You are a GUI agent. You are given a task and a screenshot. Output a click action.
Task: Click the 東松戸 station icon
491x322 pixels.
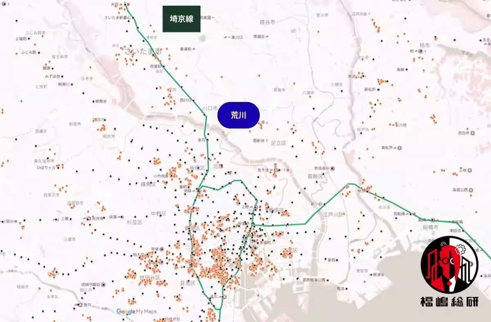coord(399,147)
